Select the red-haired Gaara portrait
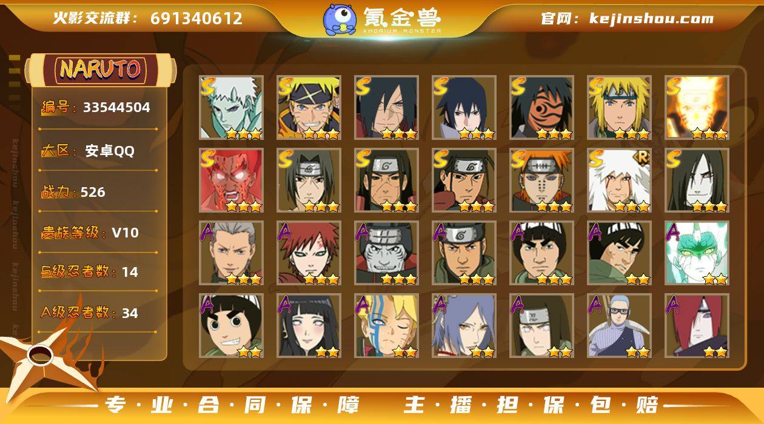Viewport: 764px width, 424px height. pyautogui.click(x=309, y=253)
